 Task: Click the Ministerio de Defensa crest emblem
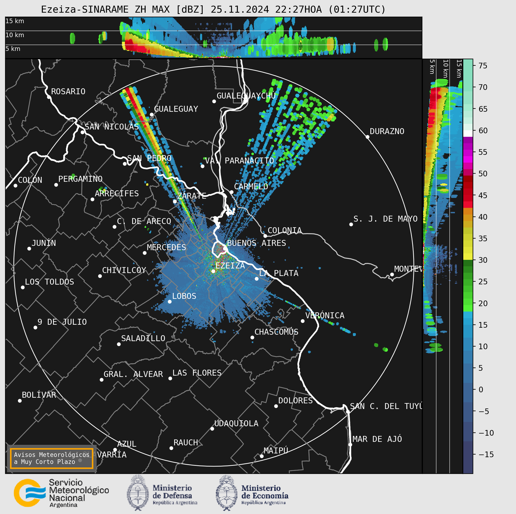pyautogui.click(x=138, y=493)
